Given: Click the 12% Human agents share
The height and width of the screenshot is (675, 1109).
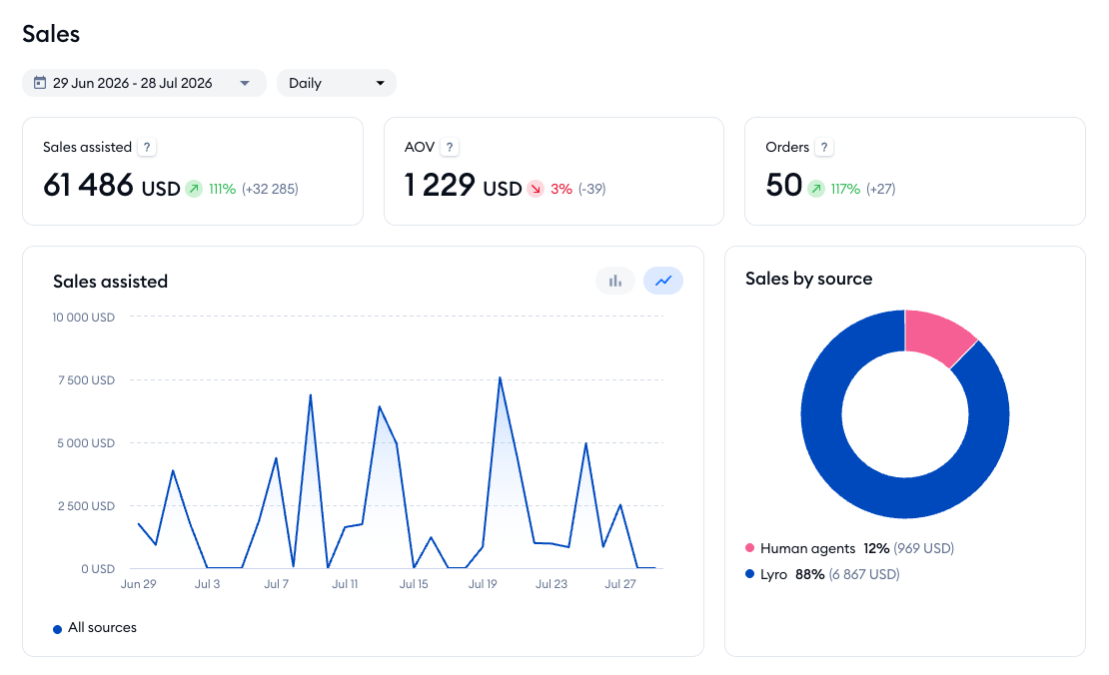Looking at the screenshot, I should pos(876,548).
